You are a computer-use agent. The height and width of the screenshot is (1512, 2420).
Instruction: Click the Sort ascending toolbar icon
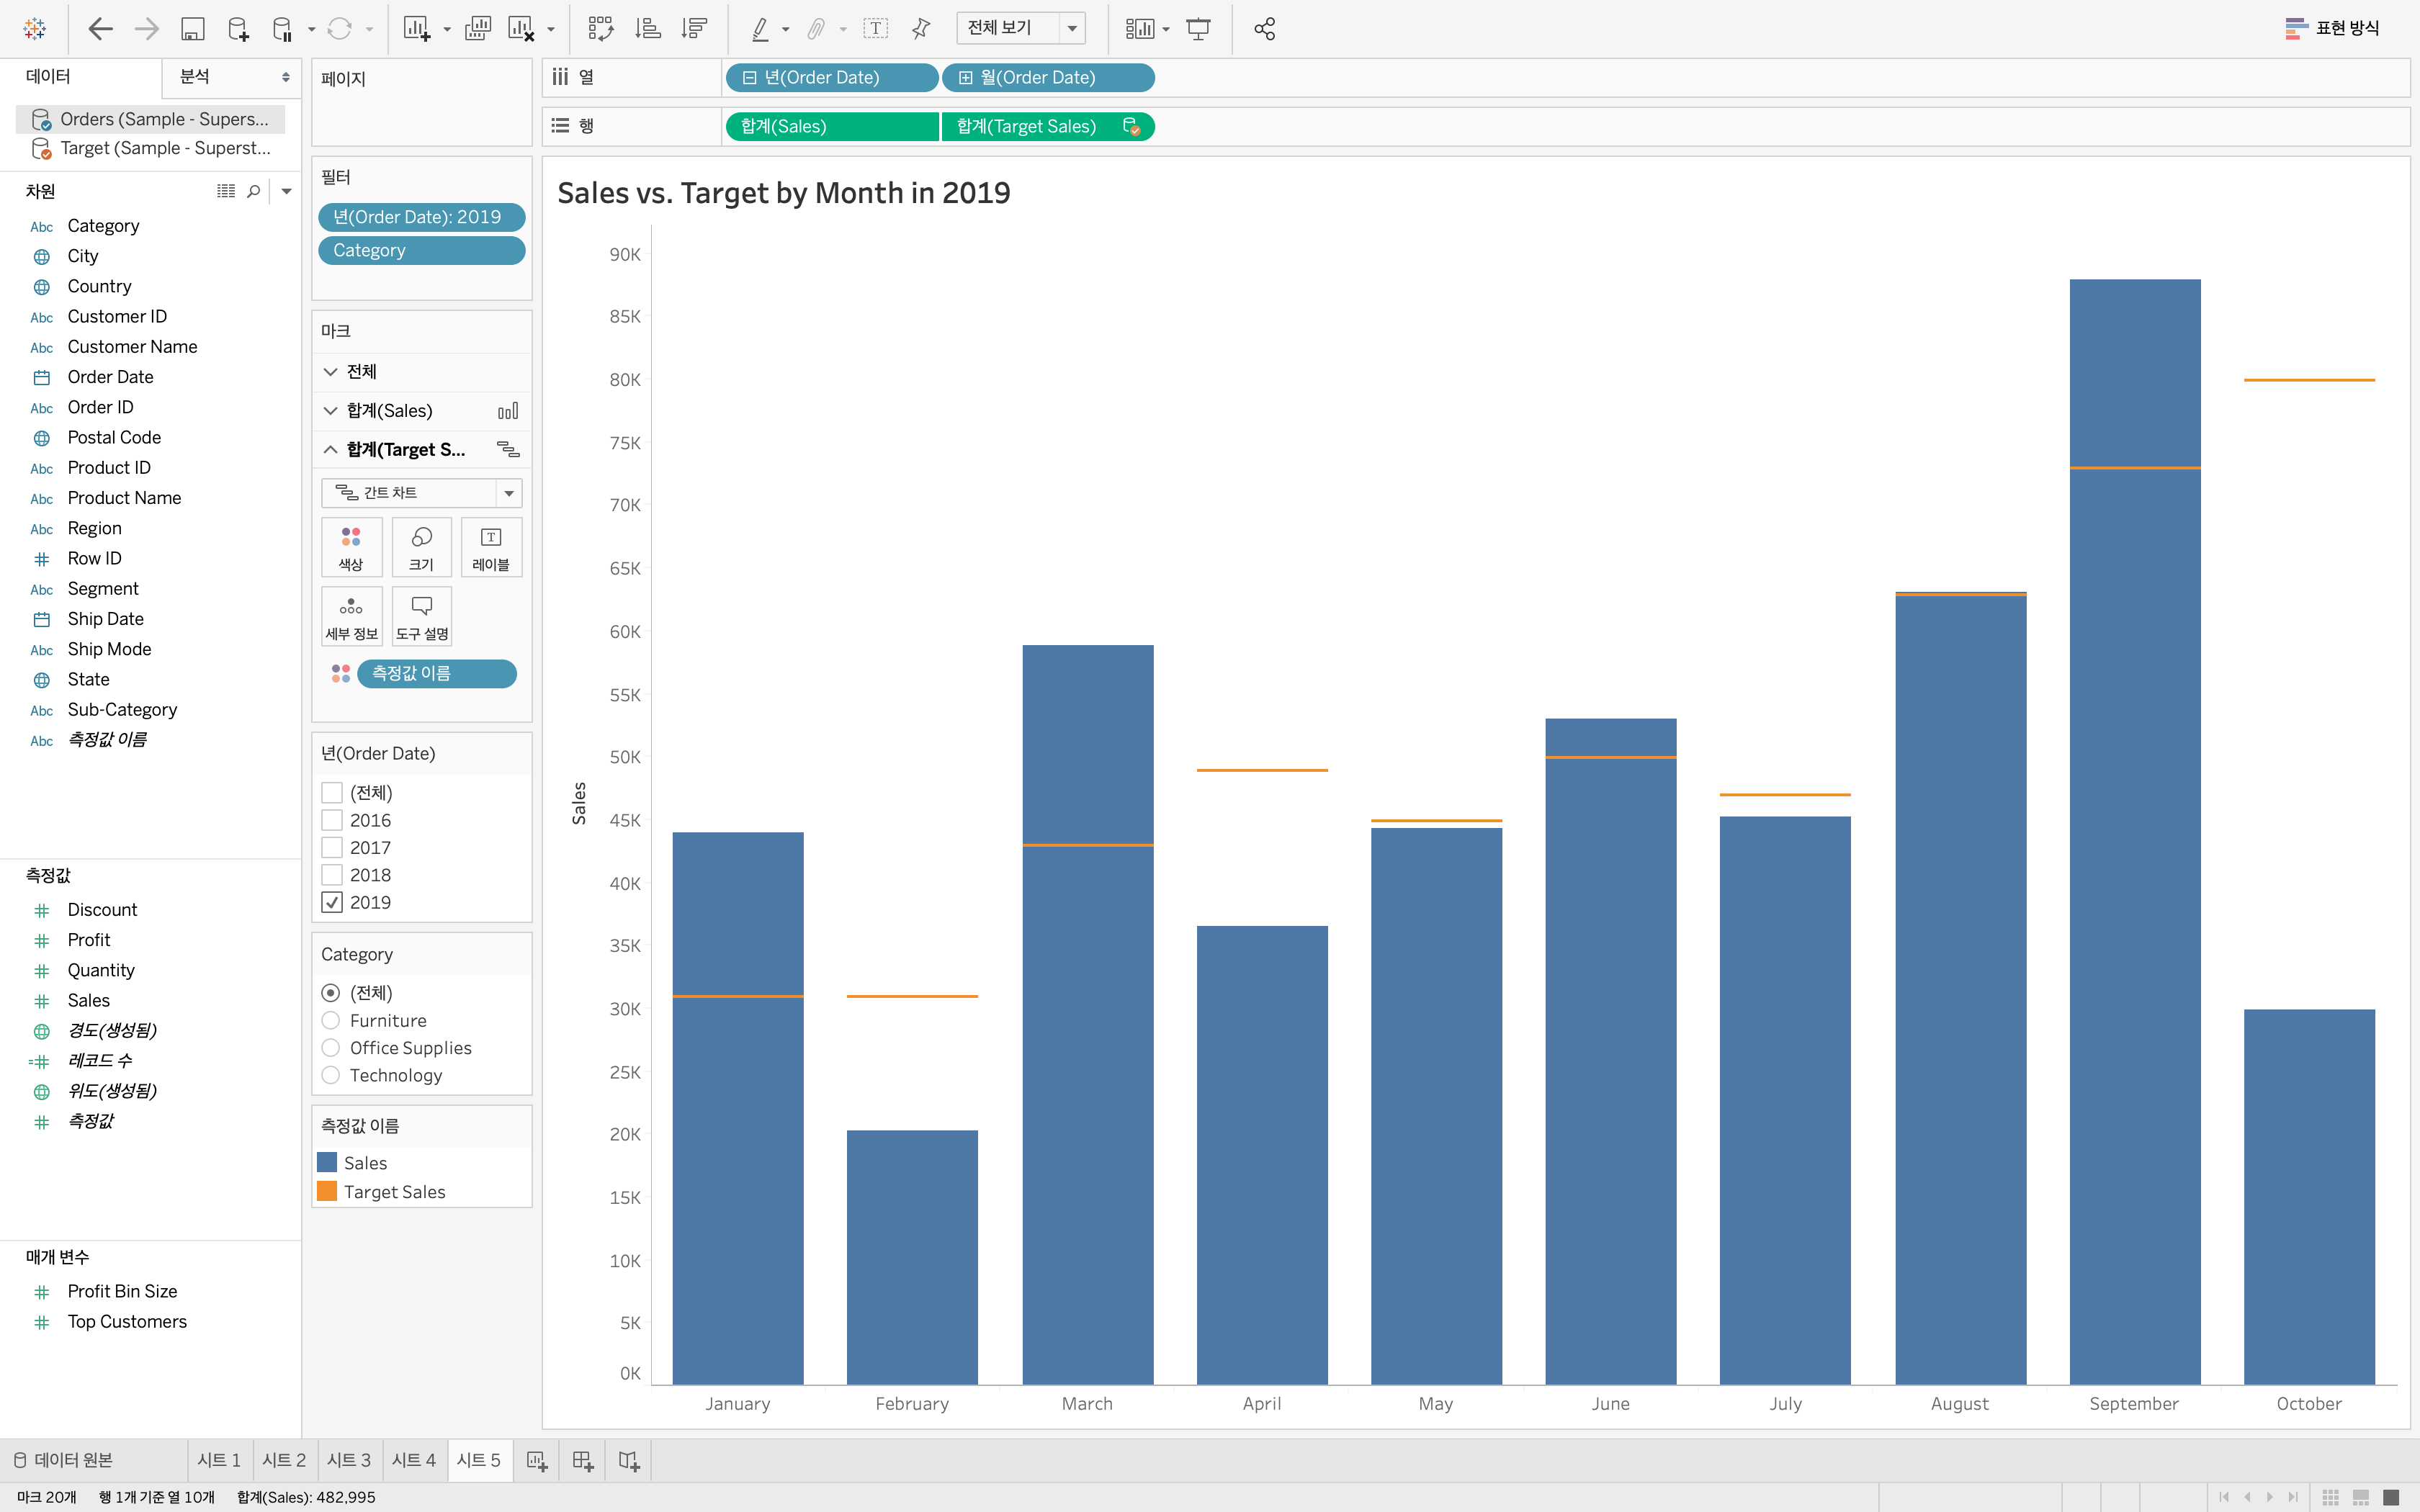point(648,29)
